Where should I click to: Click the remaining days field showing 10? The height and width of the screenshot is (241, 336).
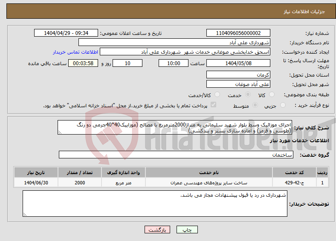(127, 63)
